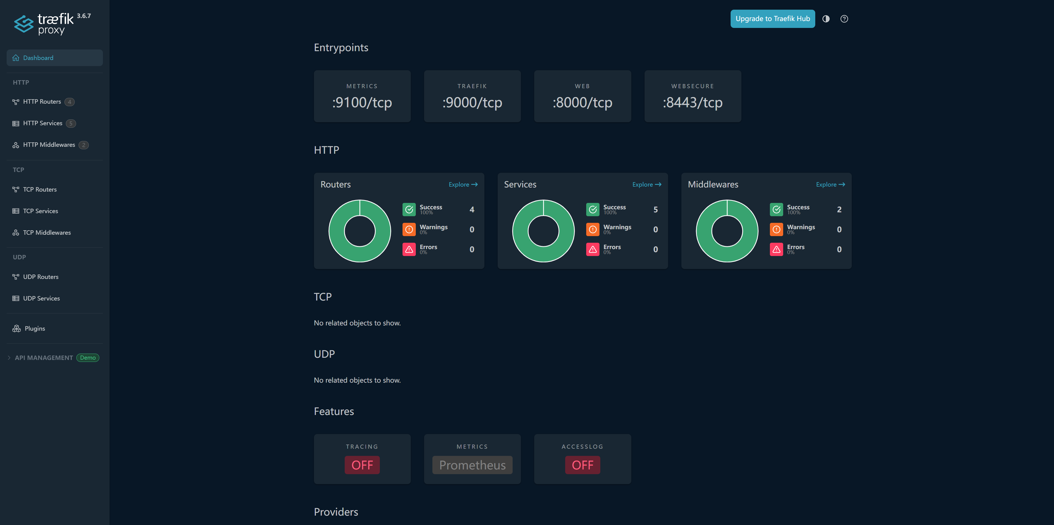Click the Plugins puzzle icon
1054x525 pixels.
tap(16, 329)
